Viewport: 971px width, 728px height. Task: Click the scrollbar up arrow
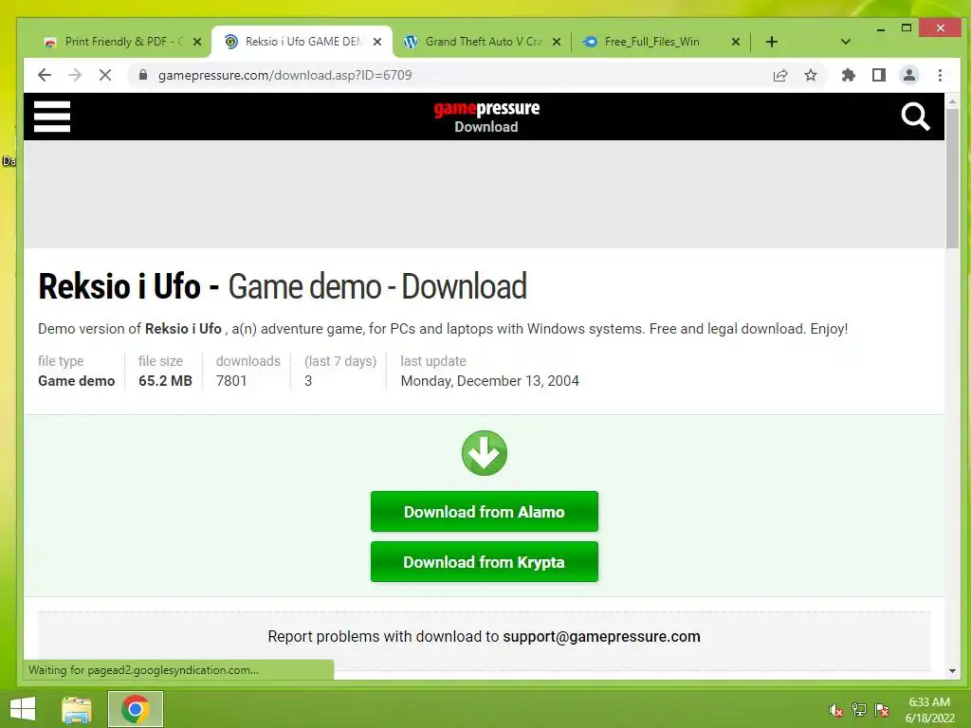pyautogui.click(x=952, y=100)
